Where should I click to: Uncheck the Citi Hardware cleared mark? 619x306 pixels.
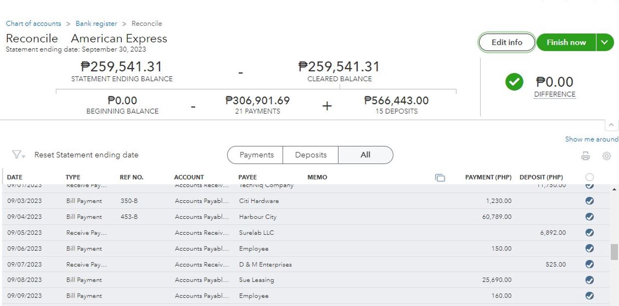click(590, 201)
